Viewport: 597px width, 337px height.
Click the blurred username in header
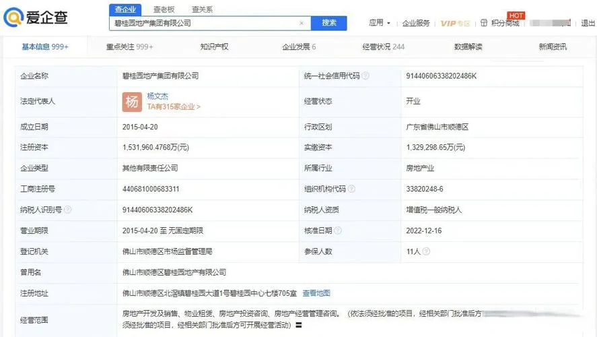tap(550, 23)
